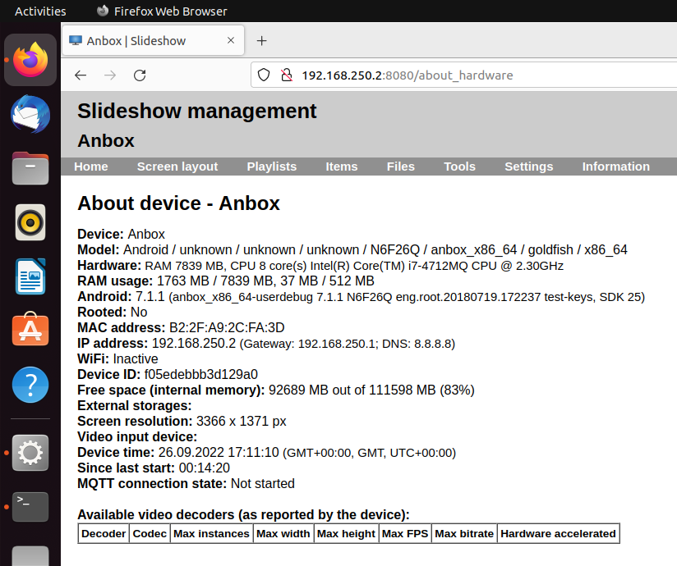Open the Help question mark icon
Viewport: 677px width, 566px height.
click(30, 385)
